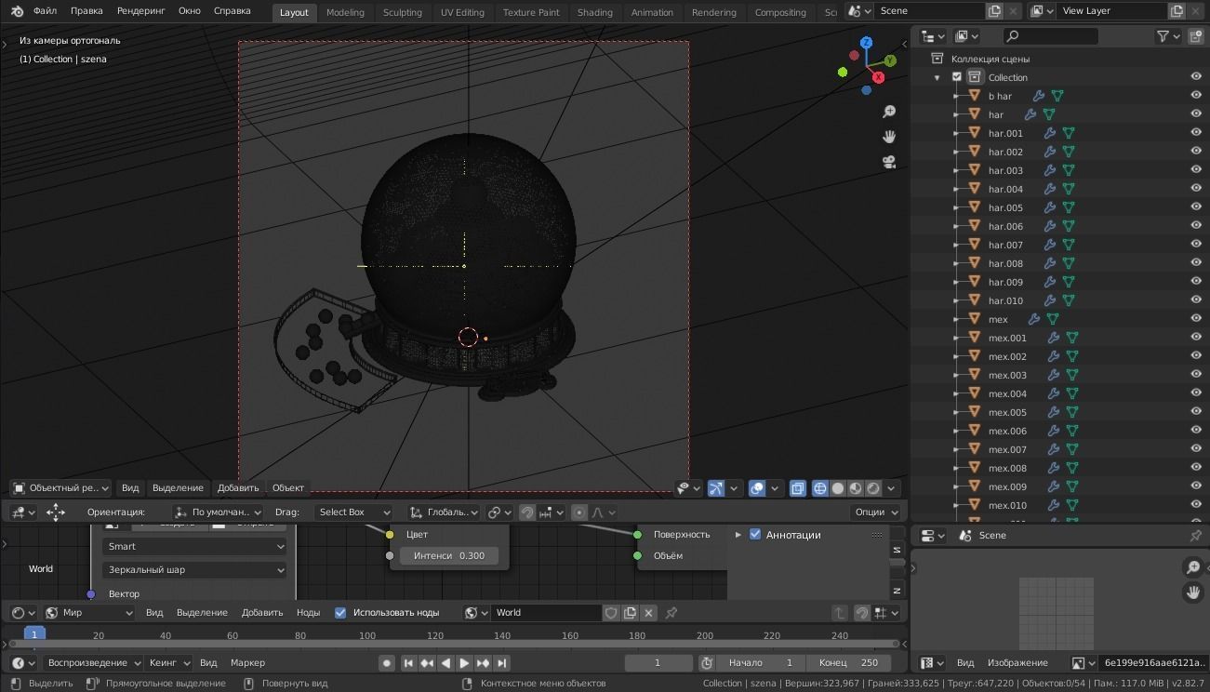
Task: Click the blue Z axis gizmo ball
Action: [867, 43]
